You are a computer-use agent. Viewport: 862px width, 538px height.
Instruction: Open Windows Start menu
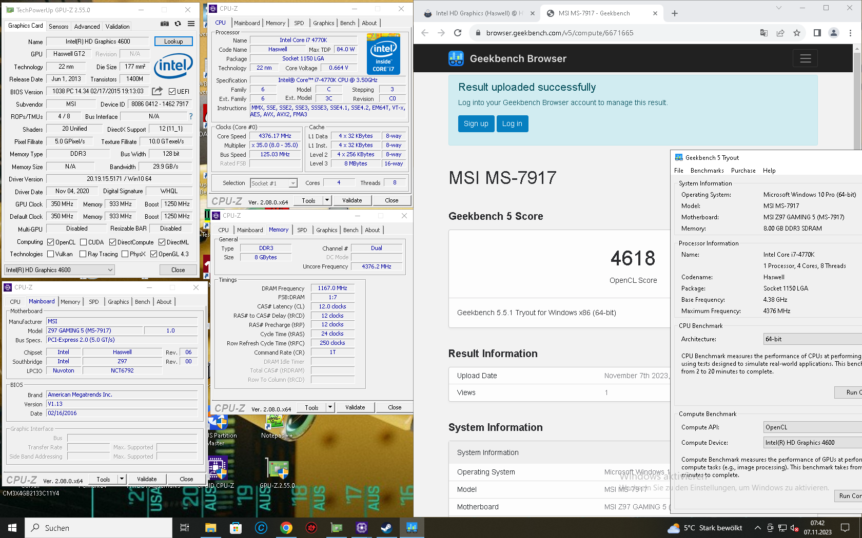(12, 528)
